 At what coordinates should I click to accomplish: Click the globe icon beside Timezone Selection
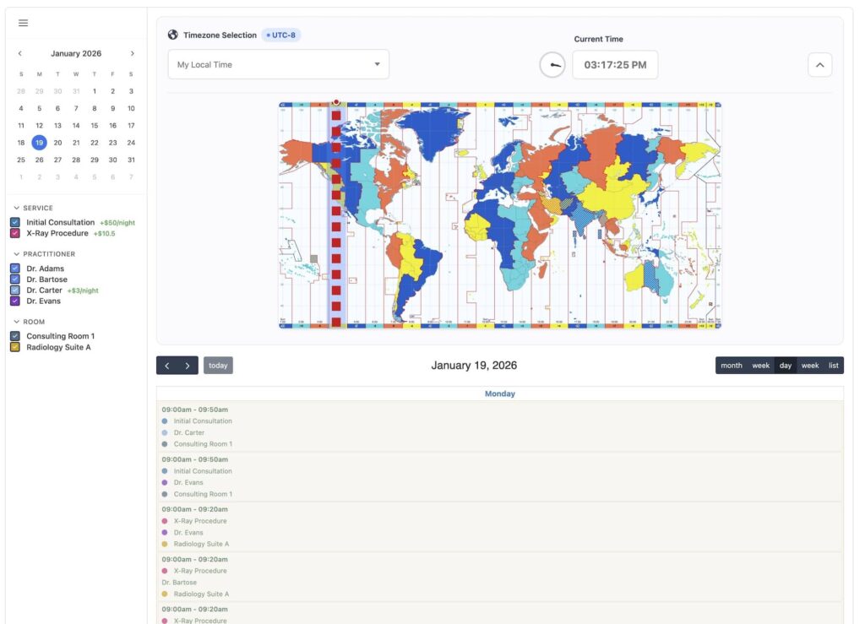coord(173,35)
